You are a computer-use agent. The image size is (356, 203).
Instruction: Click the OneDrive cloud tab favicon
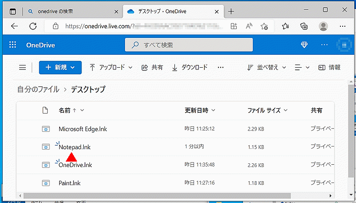point(131,12)
